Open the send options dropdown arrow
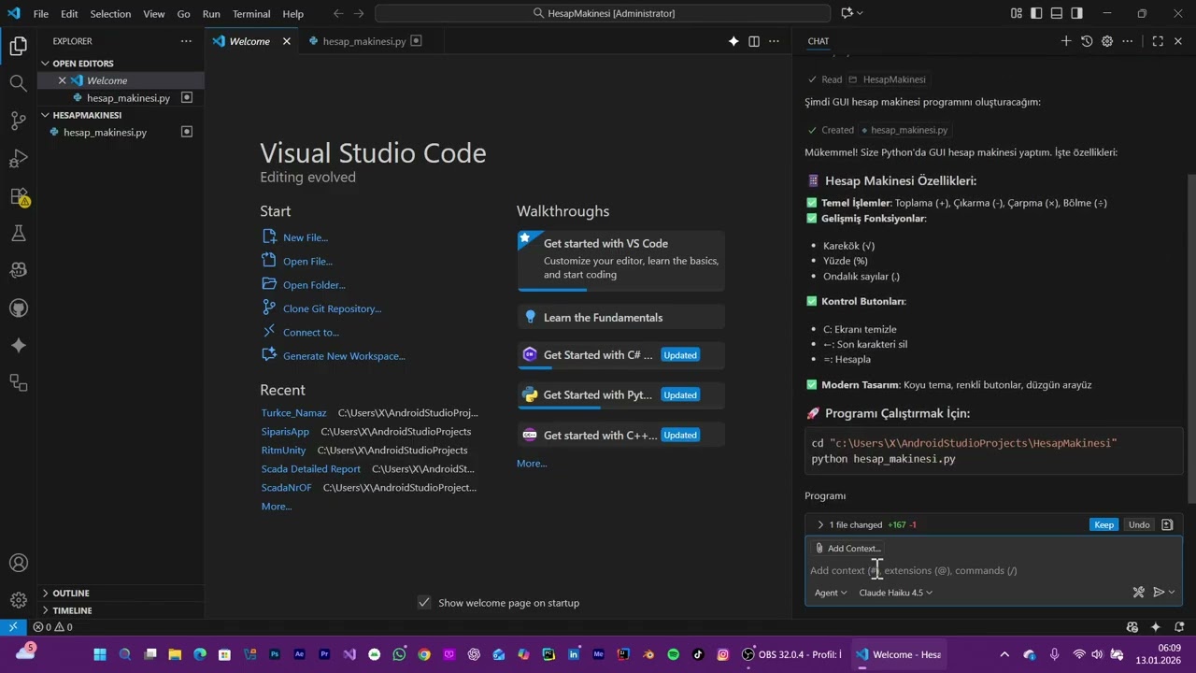Screen dimensions: 1196x673 coord(1172,592)
